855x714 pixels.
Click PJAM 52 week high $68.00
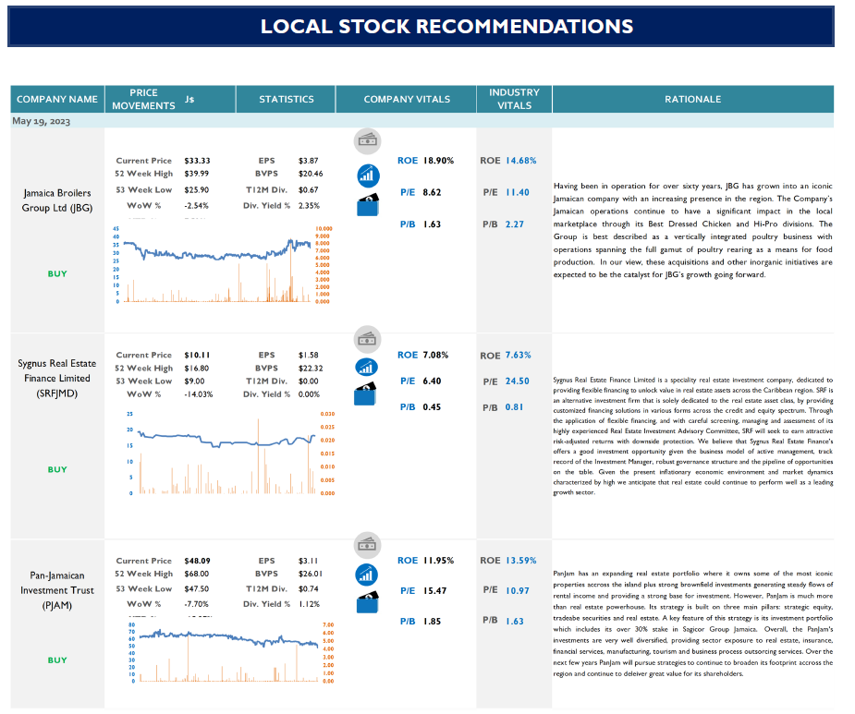pos(196,574)
